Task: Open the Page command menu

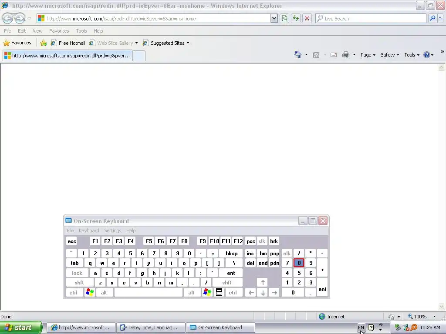Action: (x=368, y=55)
